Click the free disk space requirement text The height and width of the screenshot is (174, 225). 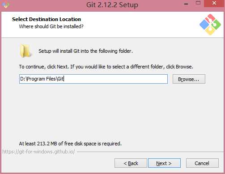pyautogui.click(x=70, y=144)
